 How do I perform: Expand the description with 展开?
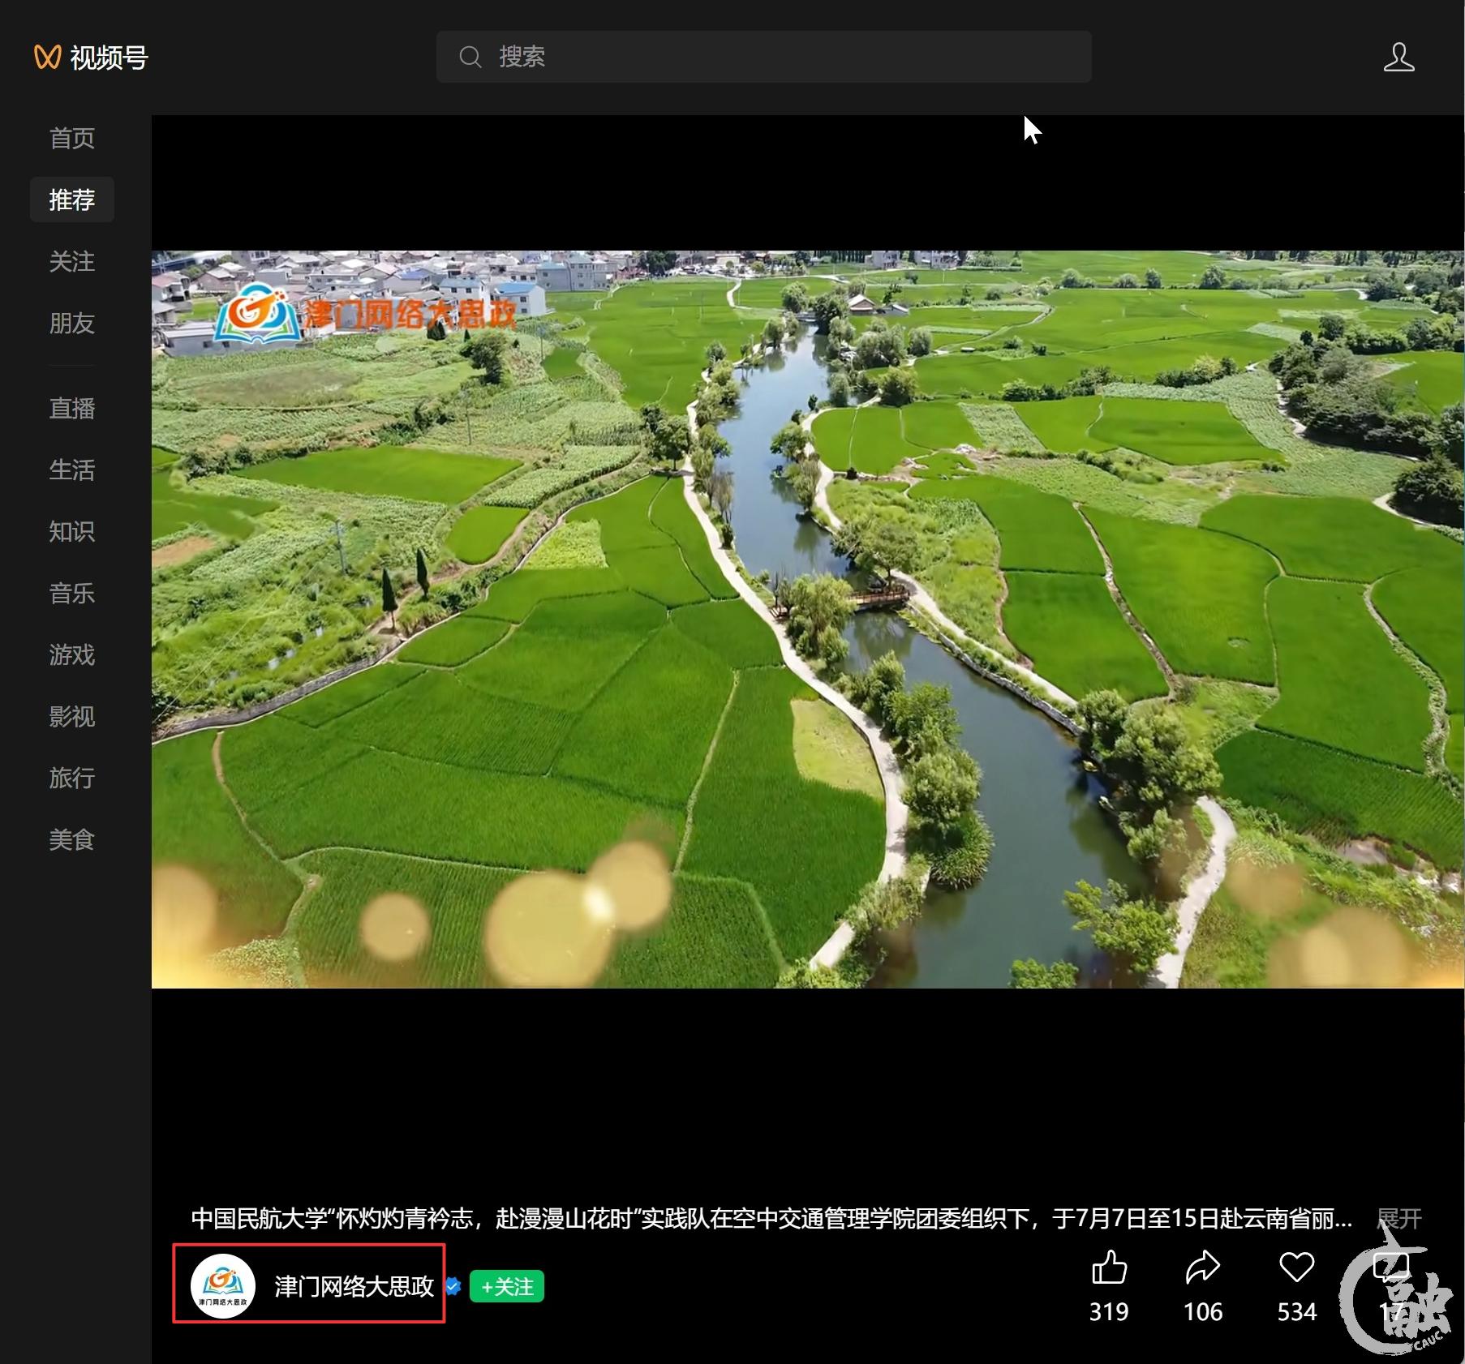tap(1399, 1218)
